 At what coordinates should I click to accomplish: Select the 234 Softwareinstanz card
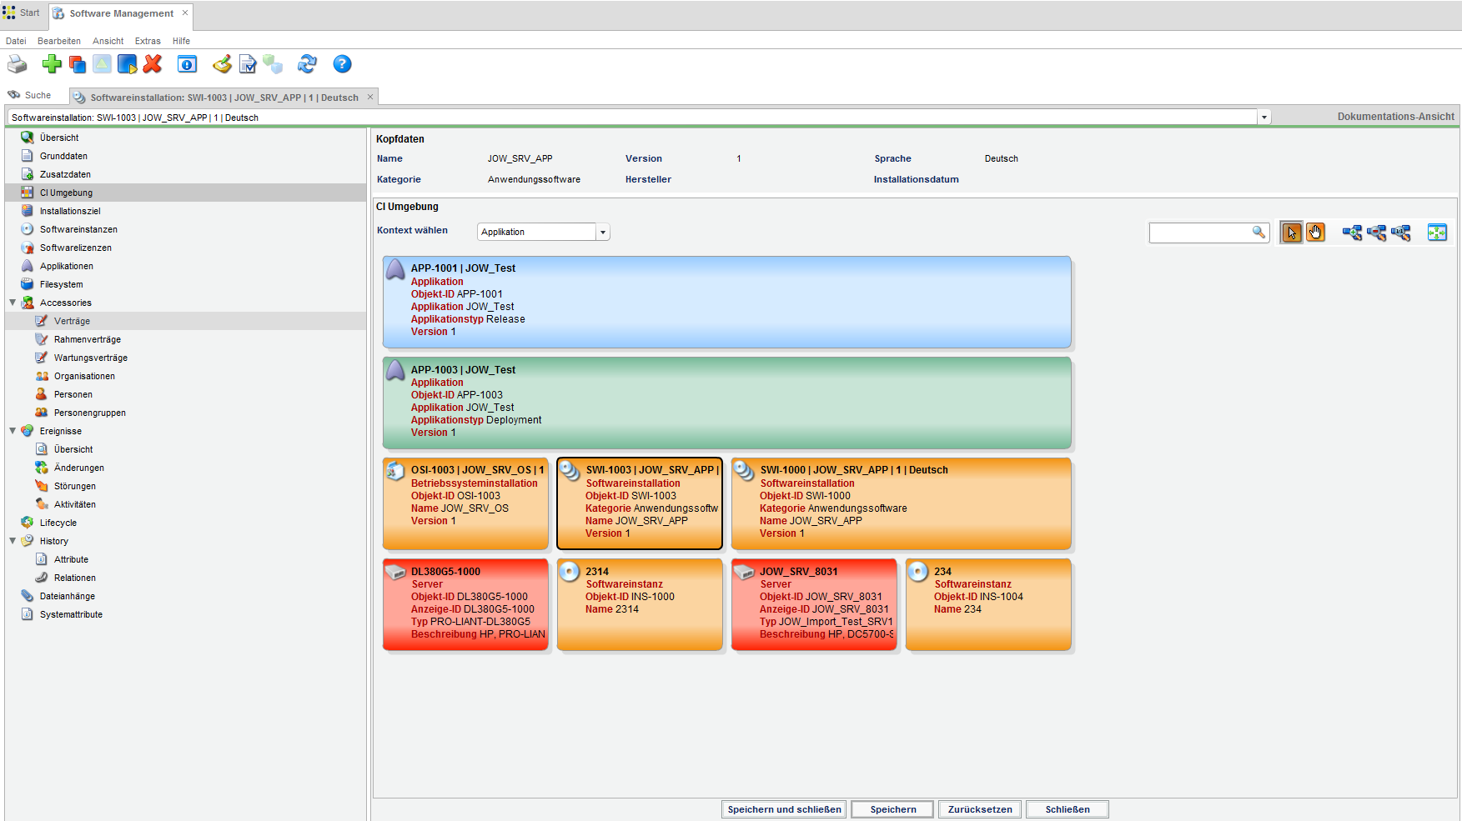click(x=988, y=604)
